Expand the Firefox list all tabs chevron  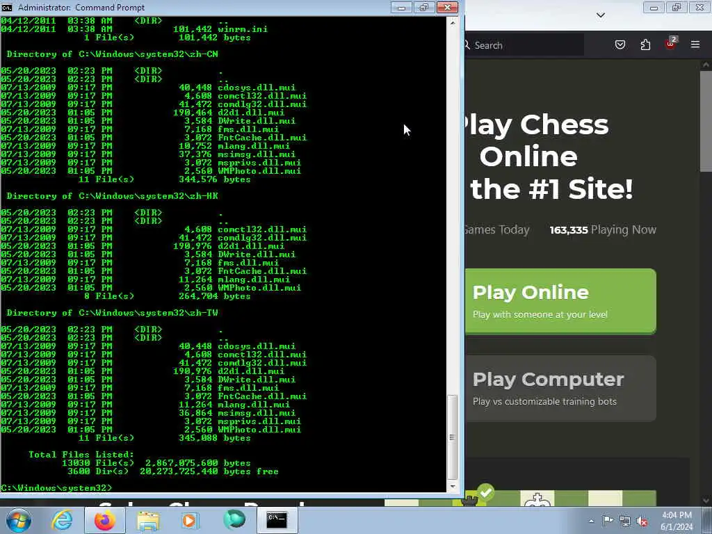coord(600,15)
